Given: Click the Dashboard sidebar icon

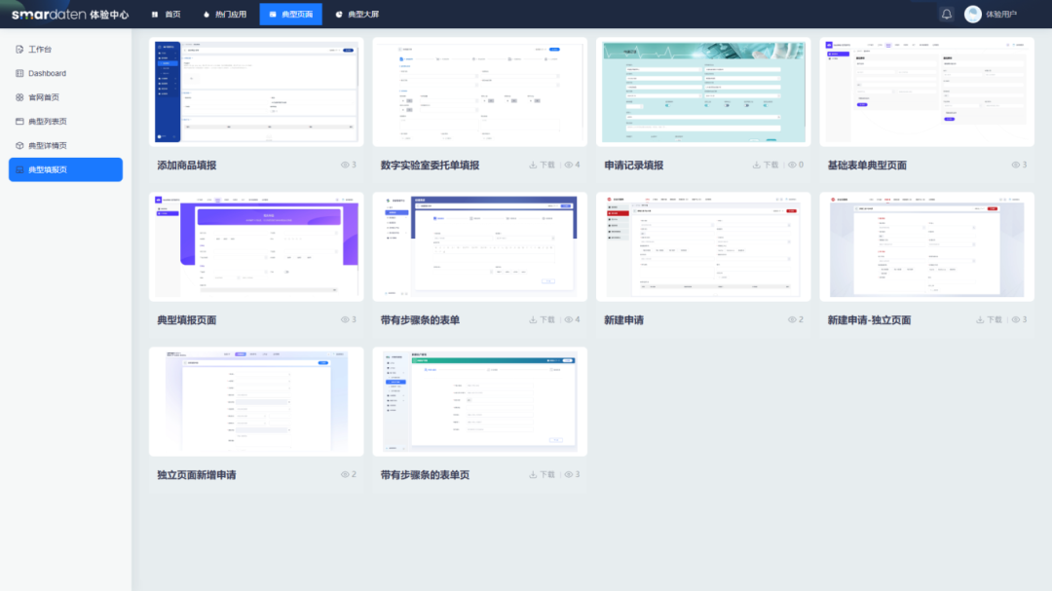Looking at the screenshot, I should pyautogui.click(x=19, y=73).
